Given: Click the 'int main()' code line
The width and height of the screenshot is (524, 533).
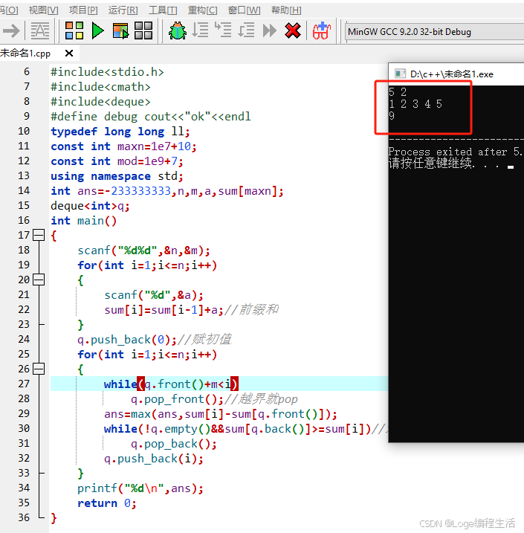Looking at the screenshot, I should (x=83, y=221).
